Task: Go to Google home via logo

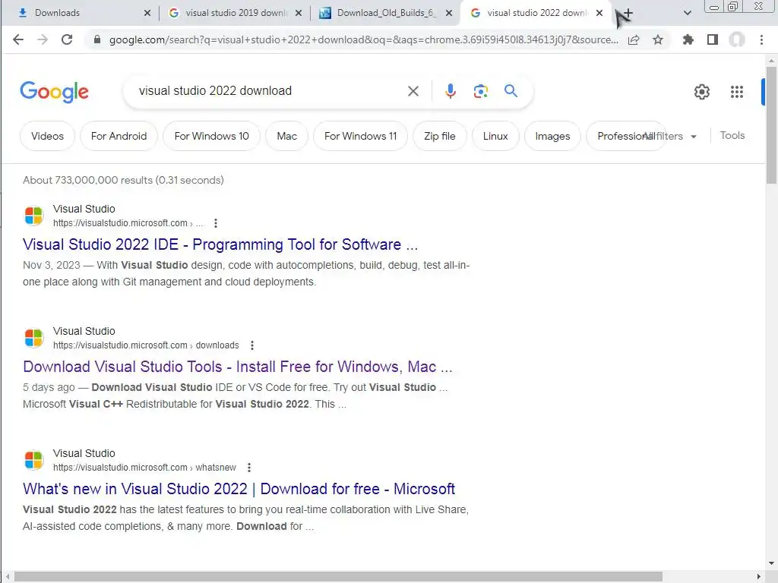Action: (54, 92)
